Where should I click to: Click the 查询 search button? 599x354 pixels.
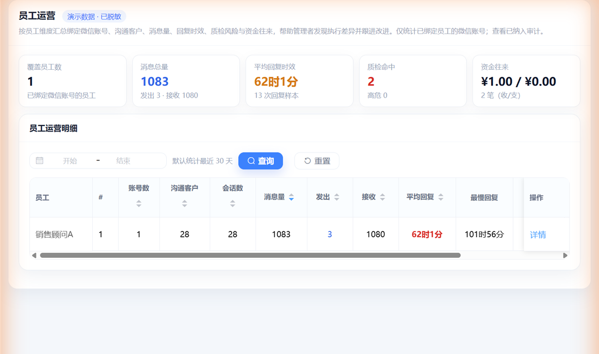[x=261, y=161]
